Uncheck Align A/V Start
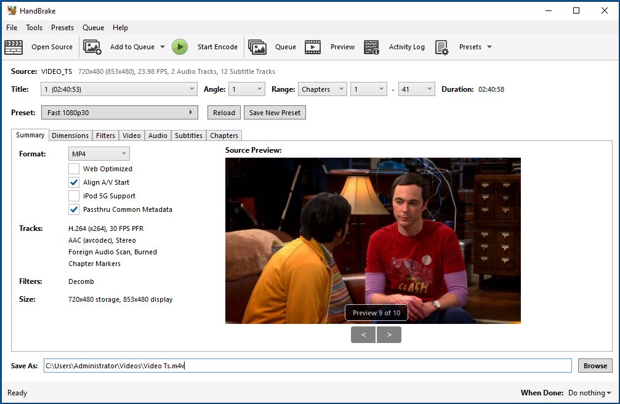The image size is (620, 404). 74,182
